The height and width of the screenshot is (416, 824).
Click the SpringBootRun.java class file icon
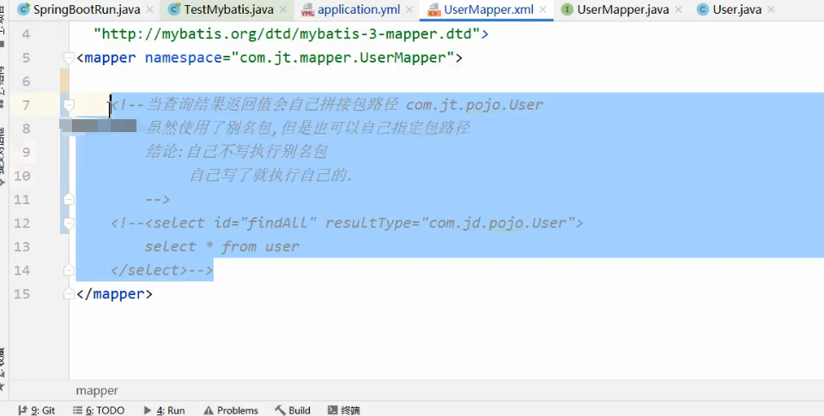point(24,9)
